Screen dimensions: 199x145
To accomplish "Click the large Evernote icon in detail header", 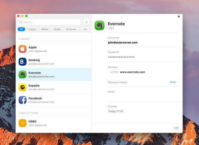I will 99,25.
